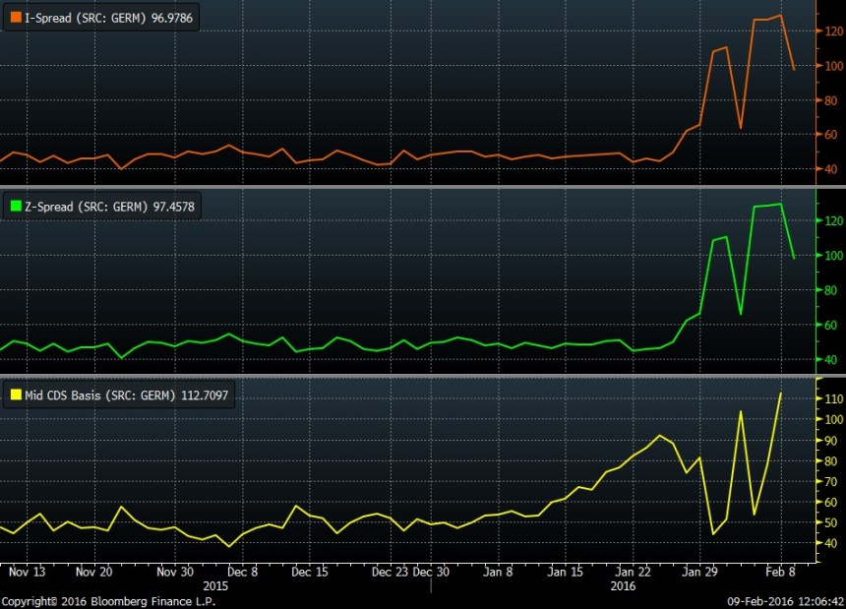
Task: Click the Bloomberg Finance copyright text
Action: [108, 601]
